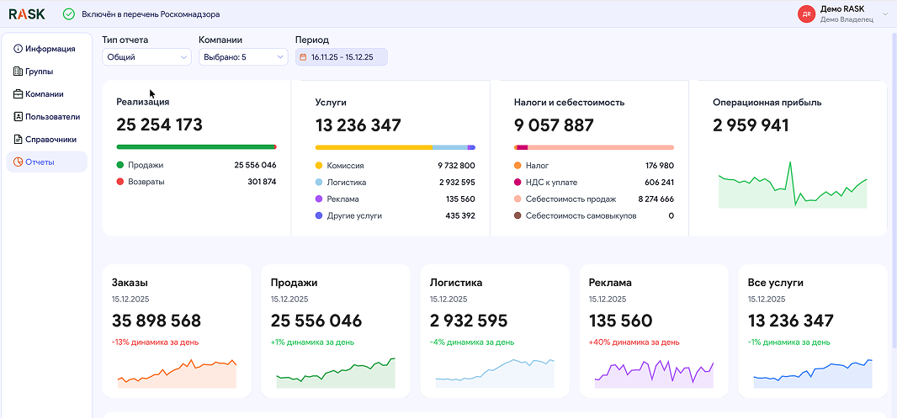Go to the Справочники menu item
The image size is (897, 419).
pyautogui.click(x=50, y=140)
